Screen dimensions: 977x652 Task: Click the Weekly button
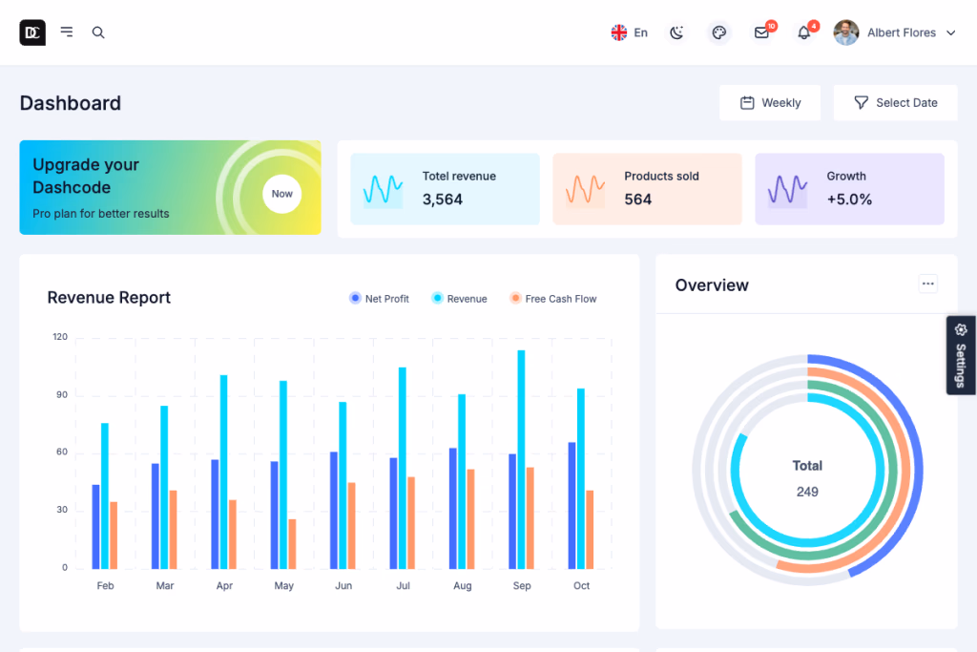point(770,103)
